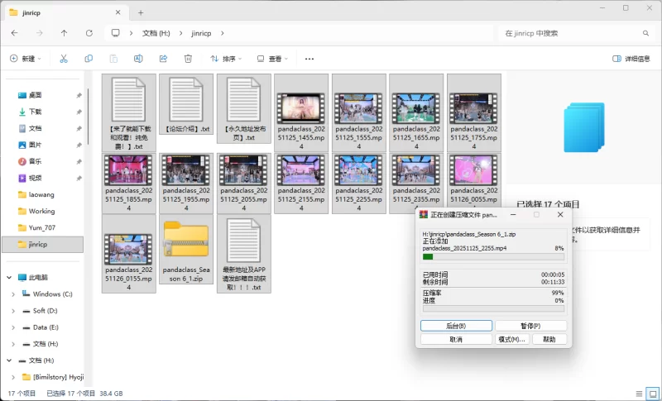Expand the Windows (C:) drive tree node
Screen dimensions: 662x401
13,294
